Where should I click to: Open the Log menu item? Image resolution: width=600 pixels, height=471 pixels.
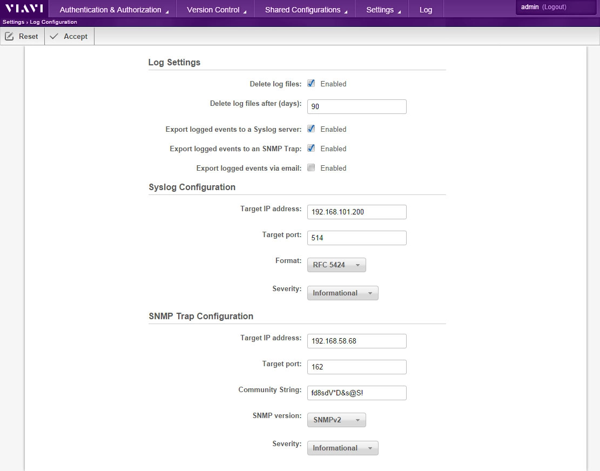click(426, 10)
